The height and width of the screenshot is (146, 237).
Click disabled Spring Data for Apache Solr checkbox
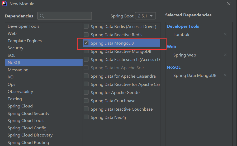click(86, 68)
